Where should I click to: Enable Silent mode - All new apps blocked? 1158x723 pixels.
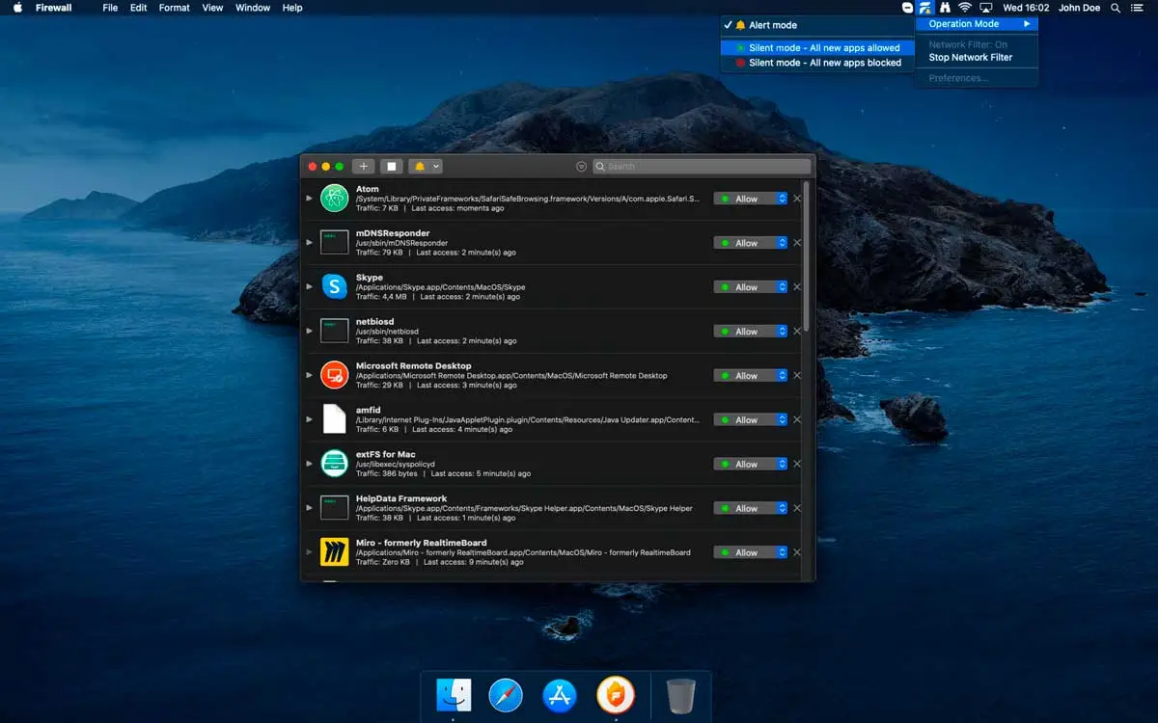(816, 63)
